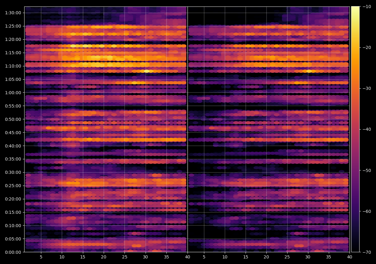This screenshot has height=264, width=376.
Task: Select the 1:25:00 y-axis tick label
Action: coord(13,26)
